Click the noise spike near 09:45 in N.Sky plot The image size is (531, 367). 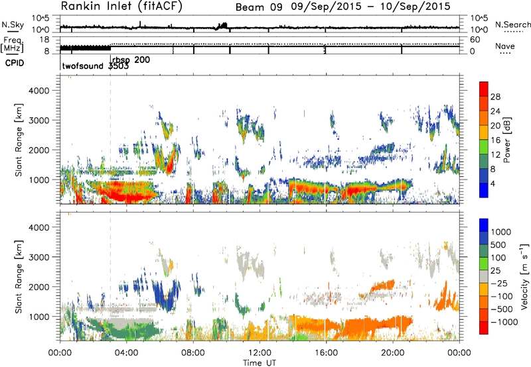pyautogui.click(x=223, y=25)
